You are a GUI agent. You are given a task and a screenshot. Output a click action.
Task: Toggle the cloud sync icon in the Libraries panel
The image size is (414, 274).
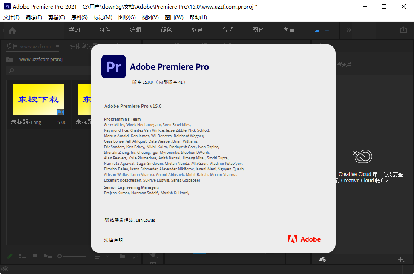[322, 259]
